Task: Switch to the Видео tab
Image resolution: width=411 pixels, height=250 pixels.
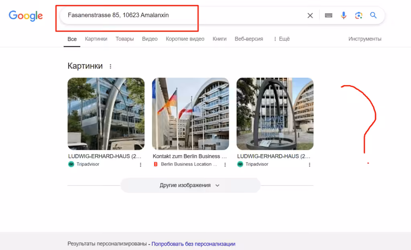Action: [x=150, y=39]
